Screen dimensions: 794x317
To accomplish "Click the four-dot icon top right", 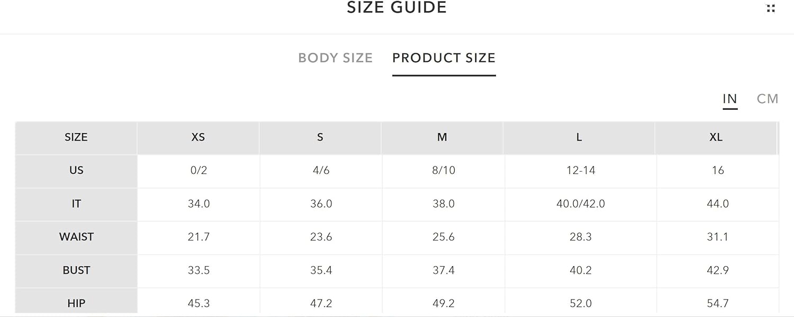I will [771, 8].
